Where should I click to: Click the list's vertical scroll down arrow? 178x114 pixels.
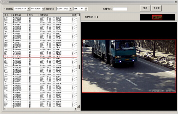(78, 106)
